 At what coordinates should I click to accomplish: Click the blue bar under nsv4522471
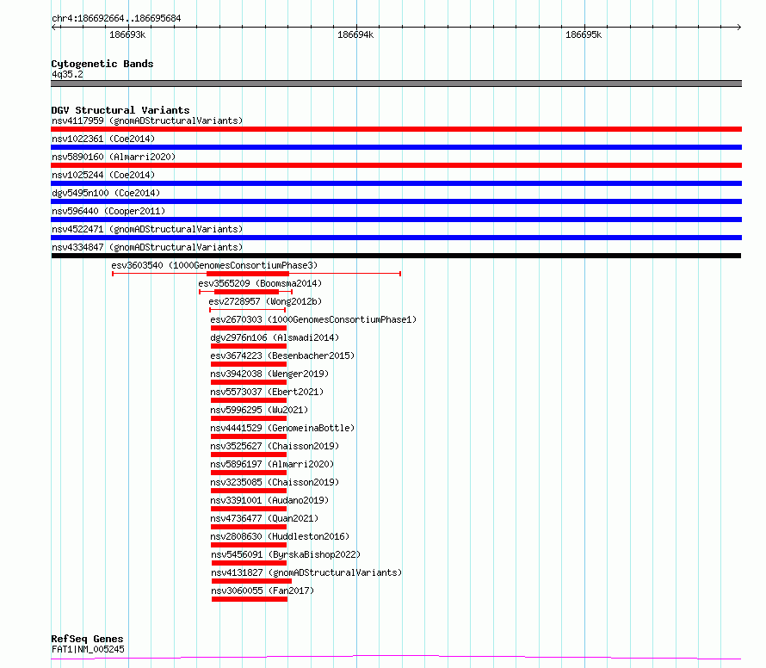(x=396, y=238)
